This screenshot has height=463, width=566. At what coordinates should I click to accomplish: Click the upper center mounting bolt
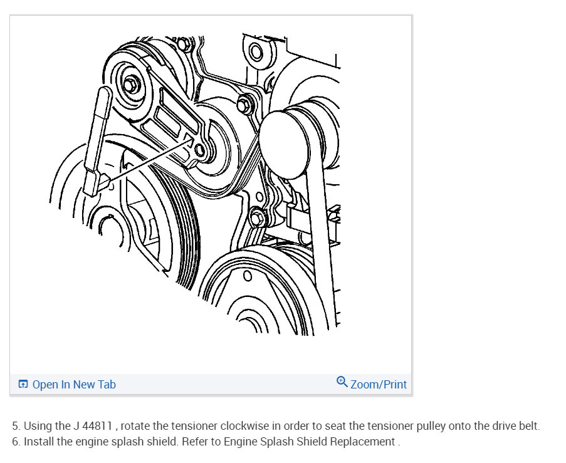coord(245,105)
